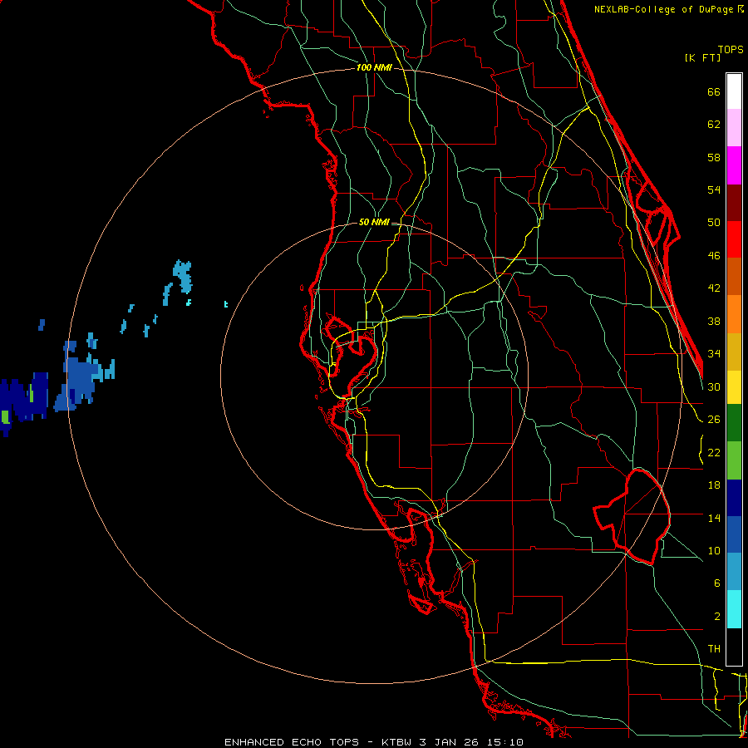Click the TH legend label
The height and width of the screenshot is (748, 748).
pos(714,649)
